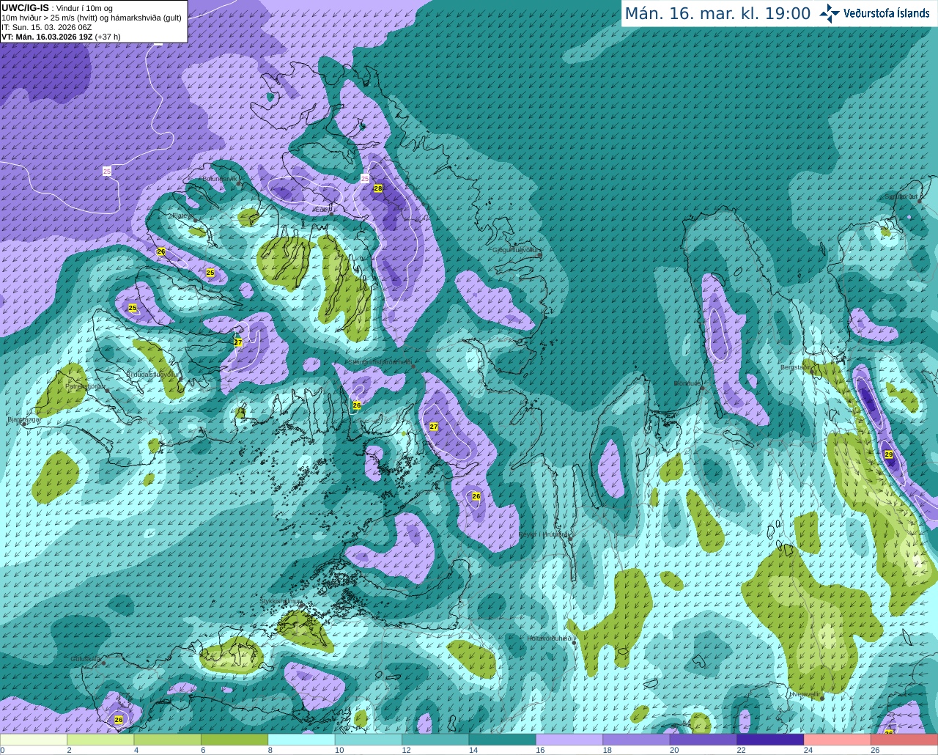Screen dimensions: 938x755
Task: Click the 26 gust marker below Steingrímsfjarðarheiði
Action: (357, 405)
